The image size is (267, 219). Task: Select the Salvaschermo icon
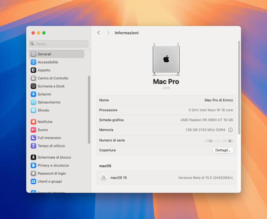pyautogui.click(x=33, y=102)
